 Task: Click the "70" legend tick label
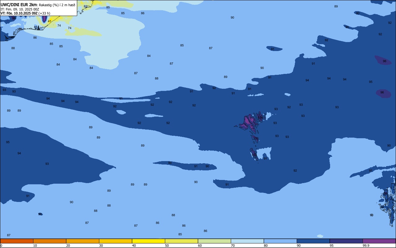point(233,246)
